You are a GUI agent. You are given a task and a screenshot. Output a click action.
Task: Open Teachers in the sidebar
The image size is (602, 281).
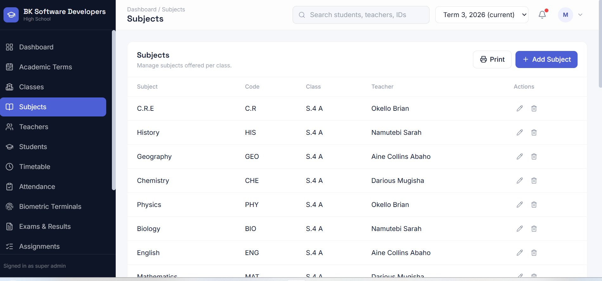53,127
